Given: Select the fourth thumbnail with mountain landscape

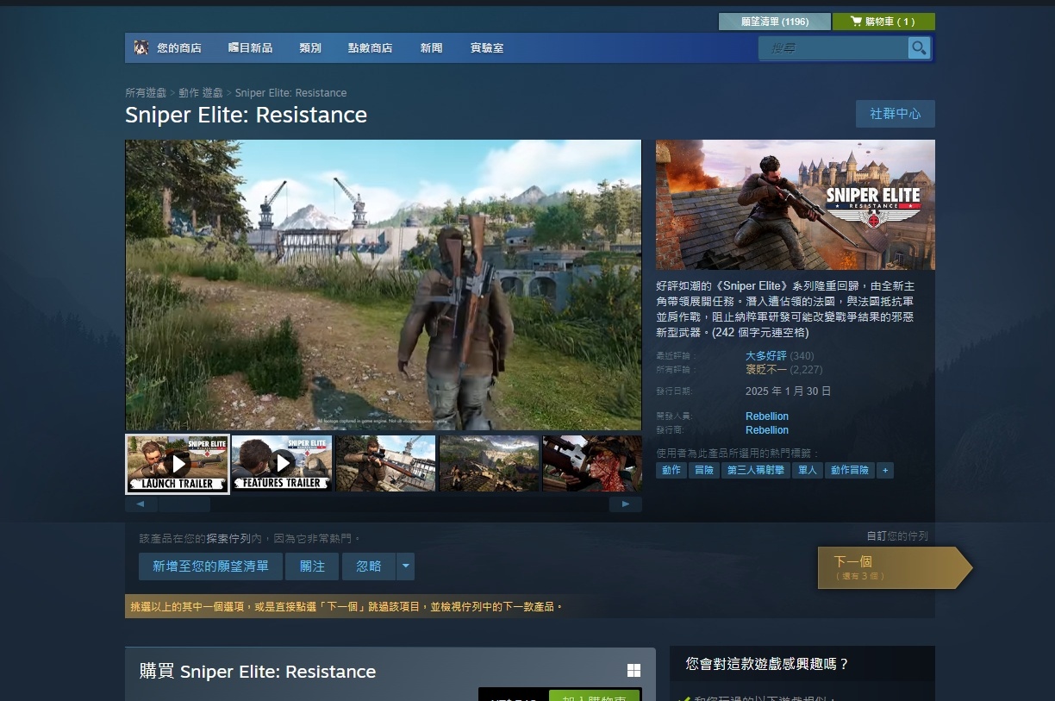Looking at the screenshot, I should click(489, 464).
